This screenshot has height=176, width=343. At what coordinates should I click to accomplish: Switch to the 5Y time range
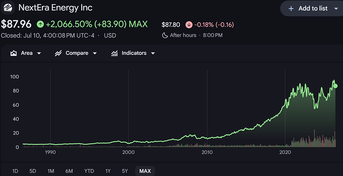point(125,171)
